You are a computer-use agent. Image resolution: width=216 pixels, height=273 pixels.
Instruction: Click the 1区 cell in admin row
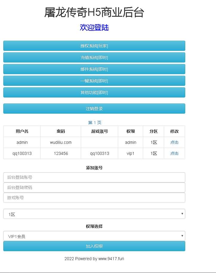coord(153,142)
